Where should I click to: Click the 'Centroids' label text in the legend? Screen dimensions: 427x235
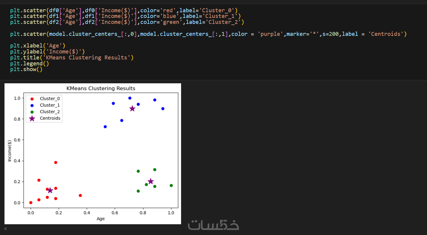tap(50, 118)
